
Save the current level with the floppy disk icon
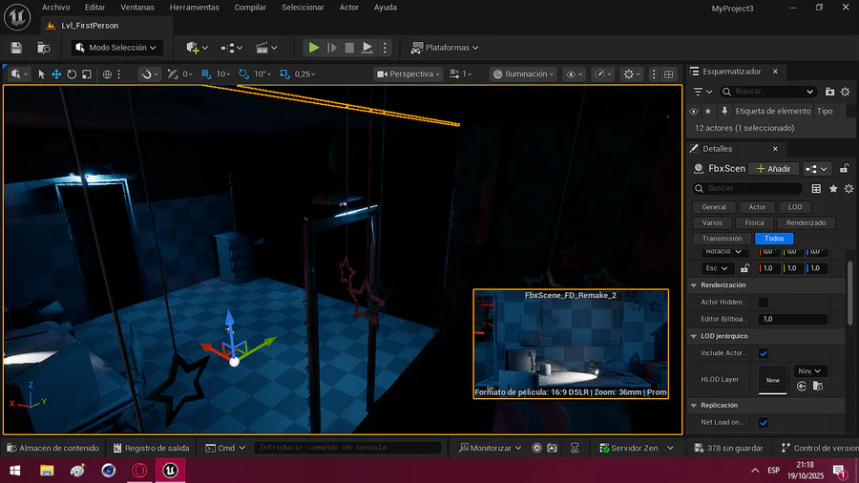point(16,47)
